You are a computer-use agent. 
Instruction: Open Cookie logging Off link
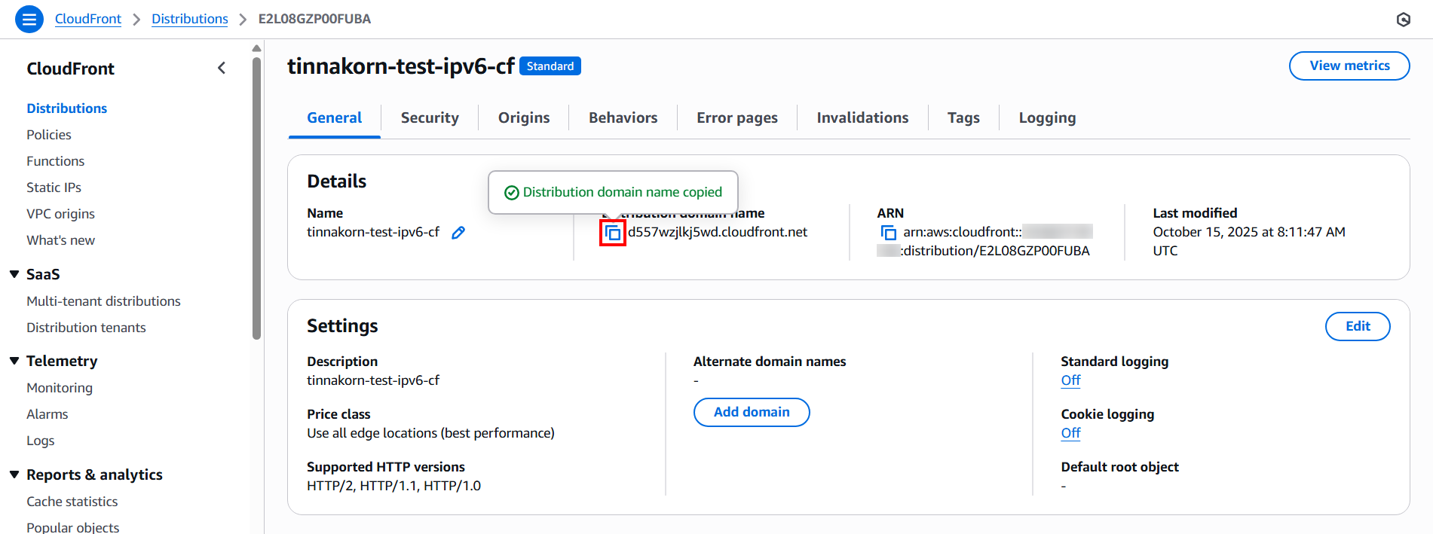click(x=1070, y=433)
